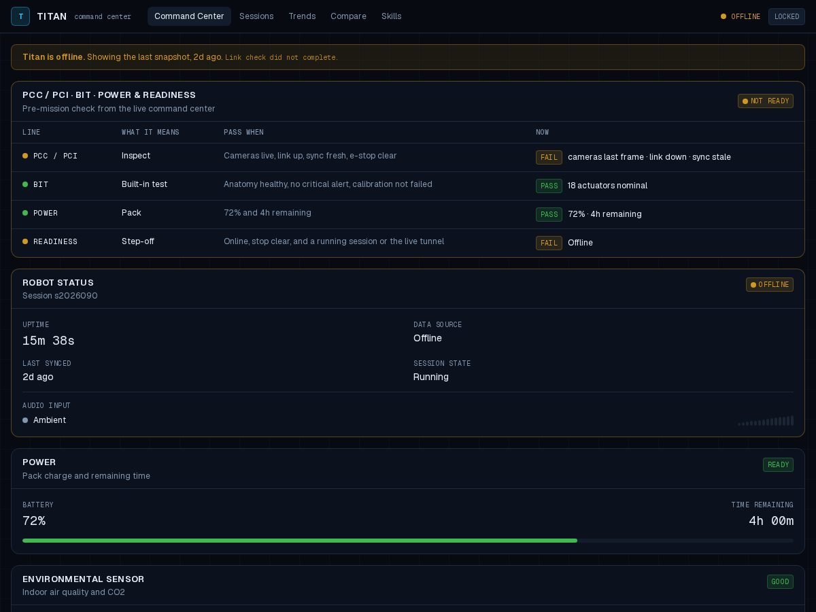The image size is (816, 612).
Task: Click the green battery progress bar
Action: [x=300, y=541]
